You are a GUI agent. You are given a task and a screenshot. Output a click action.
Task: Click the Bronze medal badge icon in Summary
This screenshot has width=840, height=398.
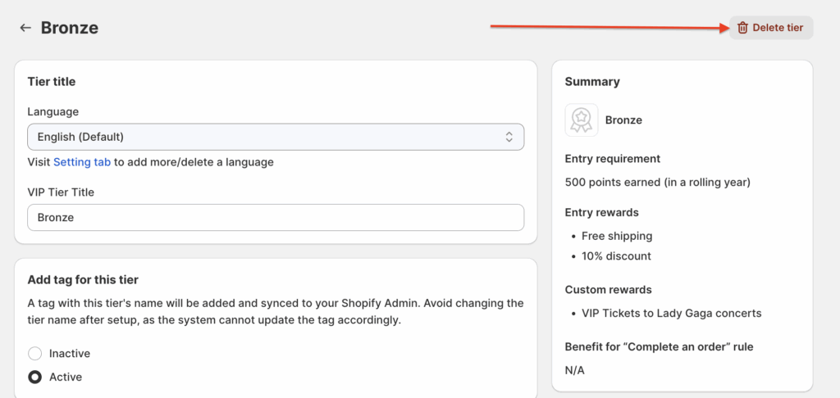582,120
